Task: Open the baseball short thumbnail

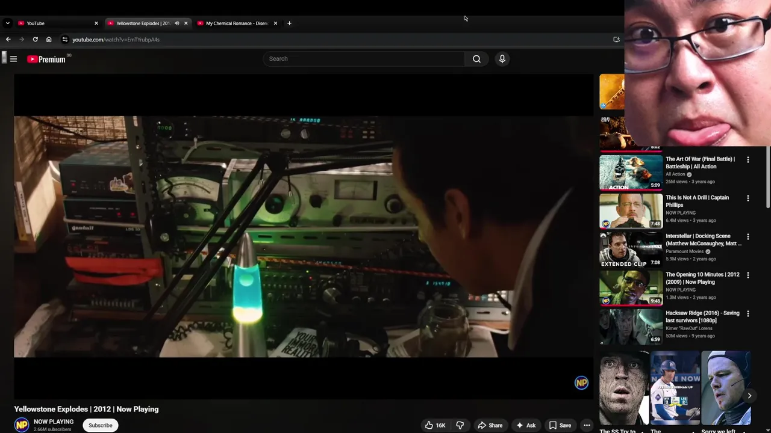Action: tap(675, 388)
